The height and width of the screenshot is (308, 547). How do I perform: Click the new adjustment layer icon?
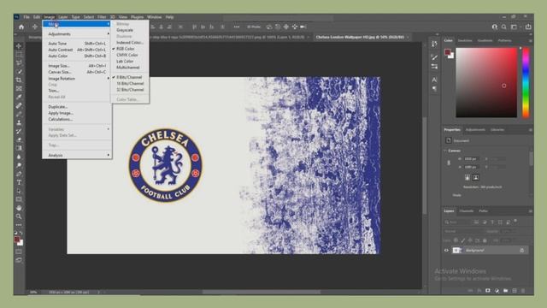pyautogui.click(x=497, y=291)
